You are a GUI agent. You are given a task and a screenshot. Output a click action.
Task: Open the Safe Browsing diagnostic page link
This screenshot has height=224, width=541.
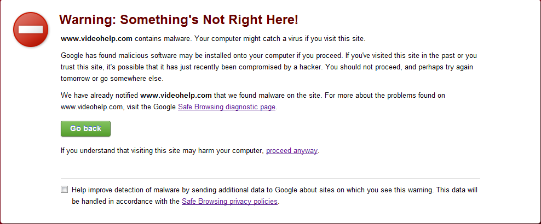coord(227,107)
